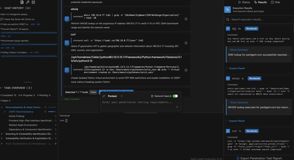294x160 pixels.
Task: Uncheck the whois tool checkbox
Action: coord(67,19)
